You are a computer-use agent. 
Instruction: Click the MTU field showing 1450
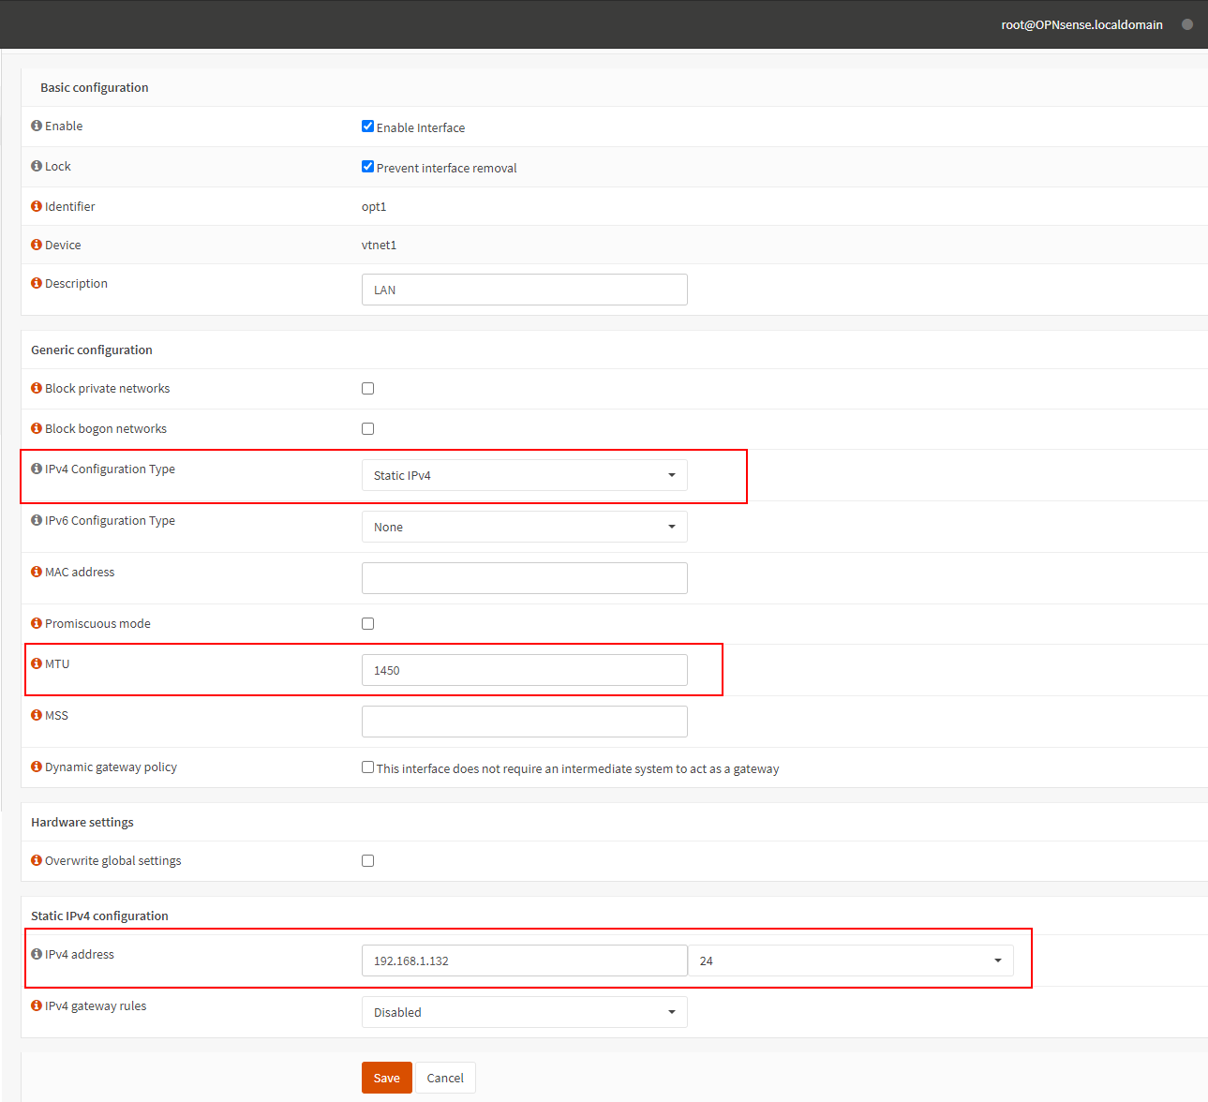(525, 670)
